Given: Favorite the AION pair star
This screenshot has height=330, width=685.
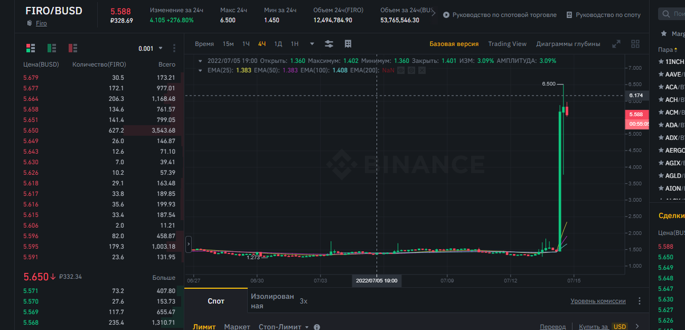Looking at the screenshot, I should click(661, 188).
